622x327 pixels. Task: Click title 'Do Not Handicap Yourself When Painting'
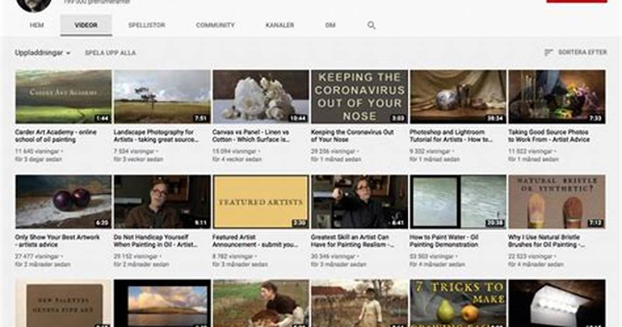(155, 241)
